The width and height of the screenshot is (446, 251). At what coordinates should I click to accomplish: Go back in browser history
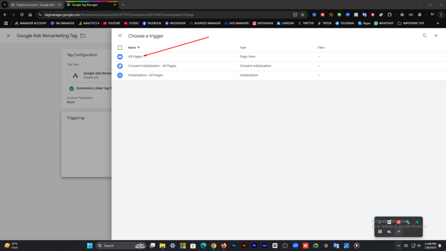(5, 15)
